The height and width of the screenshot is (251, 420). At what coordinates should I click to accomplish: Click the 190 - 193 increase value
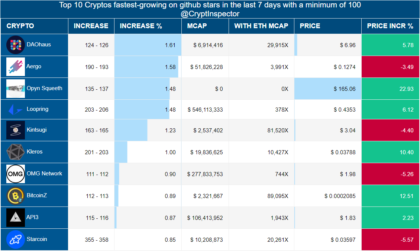97,67
